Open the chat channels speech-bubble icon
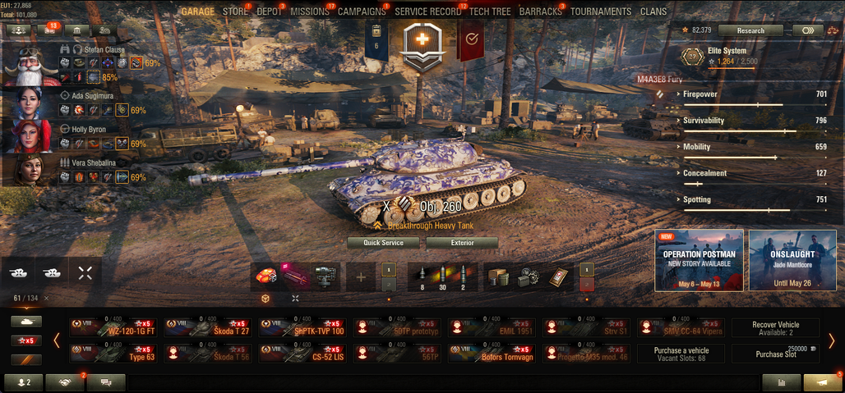 coord(106,382)
